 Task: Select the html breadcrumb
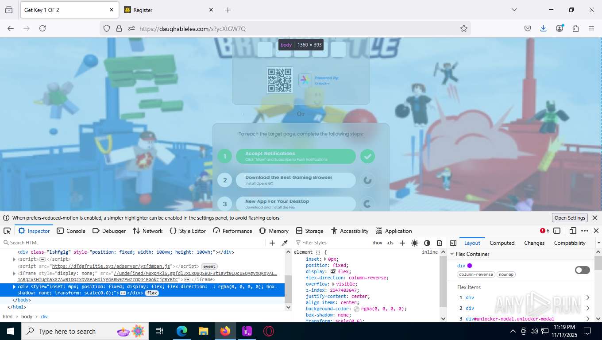8,317
